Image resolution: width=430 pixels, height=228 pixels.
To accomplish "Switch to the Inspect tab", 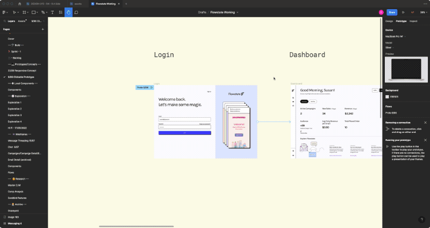I will pos(413,21).
